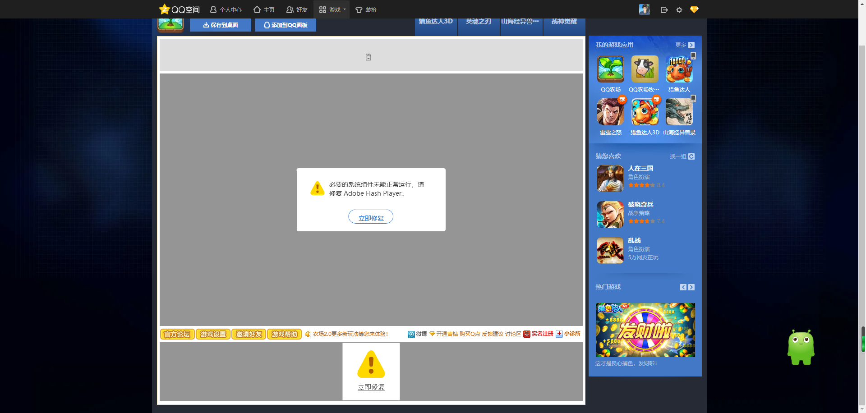Open 小诊所 link
The image size is (866, 413).
pyautogui.click(x=568, y=334)
